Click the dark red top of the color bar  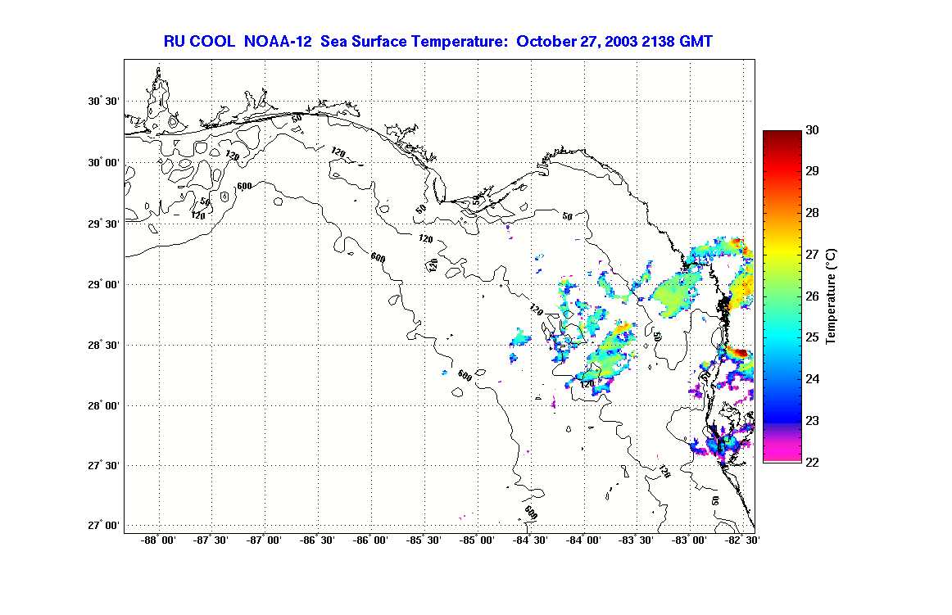point(782,135)
